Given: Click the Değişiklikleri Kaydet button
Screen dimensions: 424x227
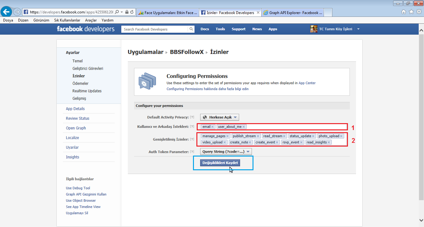Looking at the screenshot, I should coord(220,163).
